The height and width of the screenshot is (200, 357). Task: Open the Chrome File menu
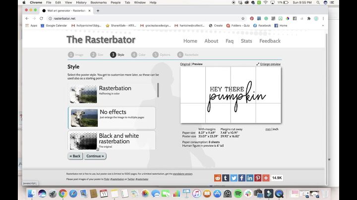pyautogui.click(x=49, y=2)
